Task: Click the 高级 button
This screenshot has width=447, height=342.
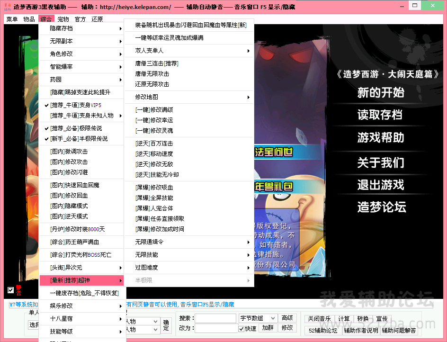Action: pos(287,318)
